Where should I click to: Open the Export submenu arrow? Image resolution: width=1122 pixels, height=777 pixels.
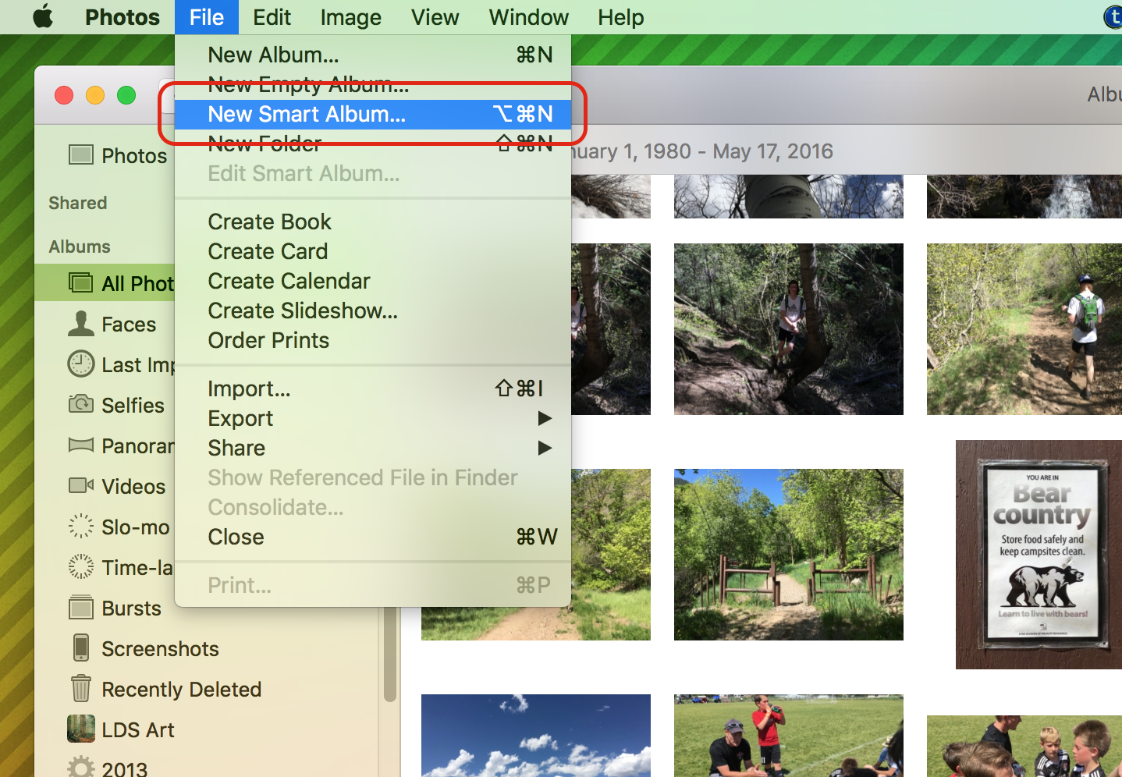[545, 418]
